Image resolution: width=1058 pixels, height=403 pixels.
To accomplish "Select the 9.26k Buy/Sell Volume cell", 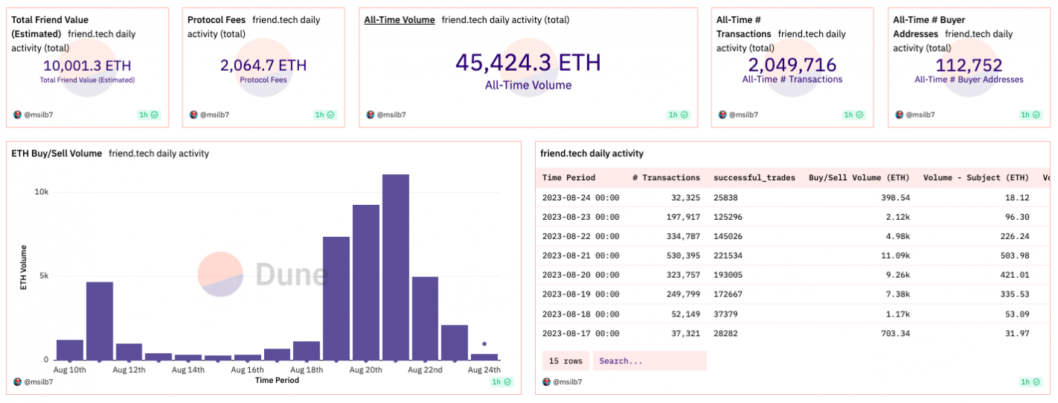I will (898, 275).
